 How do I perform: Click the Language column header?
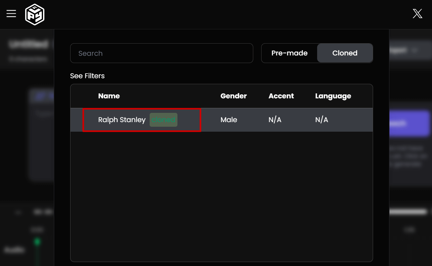[333, 96]
